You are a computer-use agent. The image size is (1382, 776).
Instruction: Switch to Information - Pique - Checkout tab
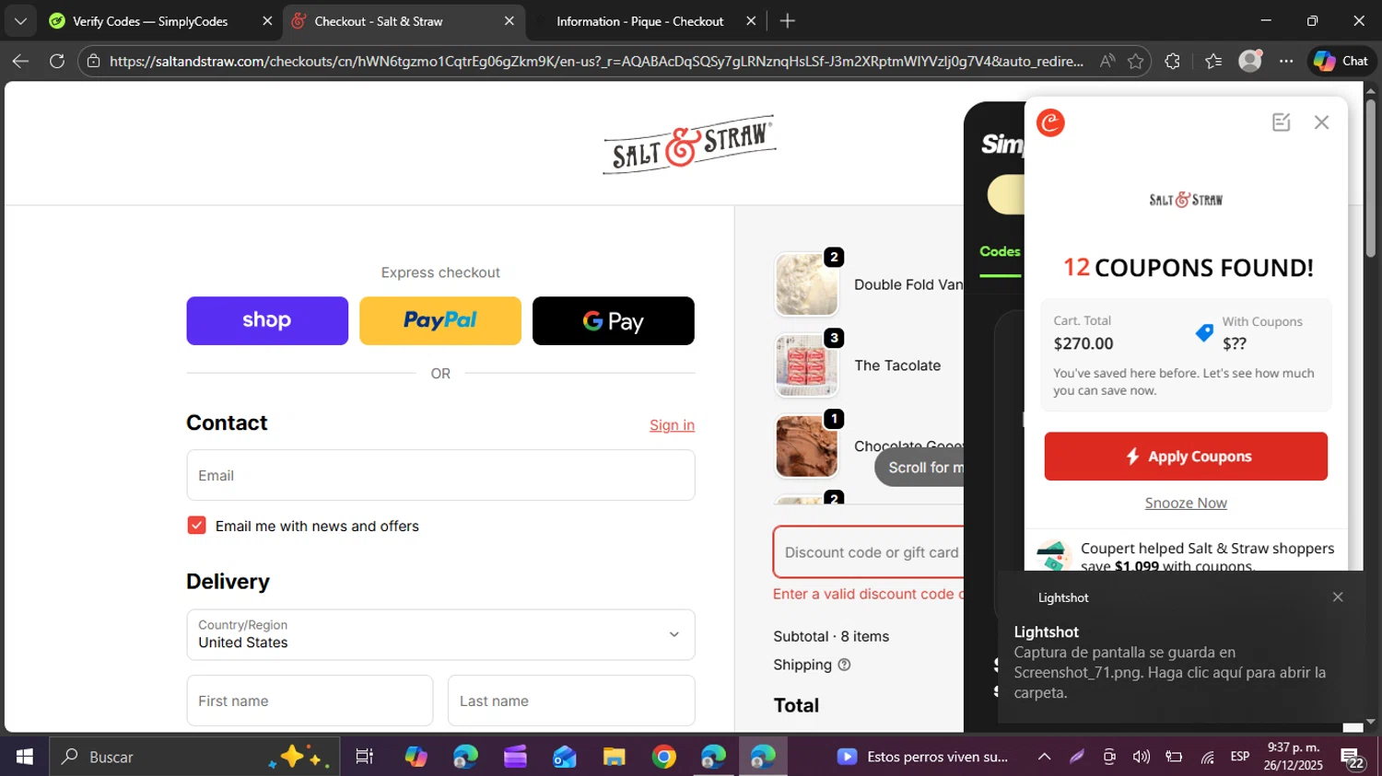[x=640, y=21]
